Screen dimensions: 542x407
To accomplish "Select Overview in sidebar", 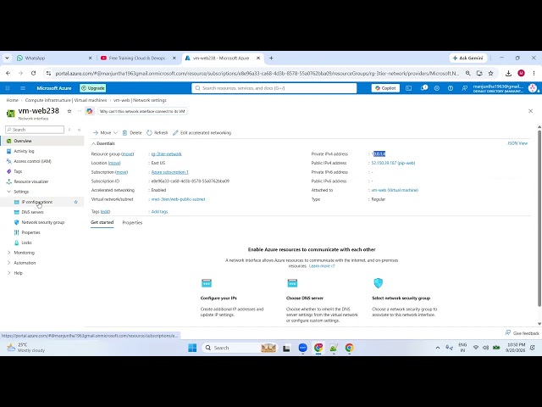I will pyautogui.click(x=23, y=141).
